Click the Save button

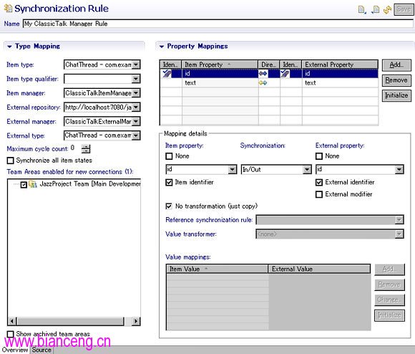coord(404,9)
